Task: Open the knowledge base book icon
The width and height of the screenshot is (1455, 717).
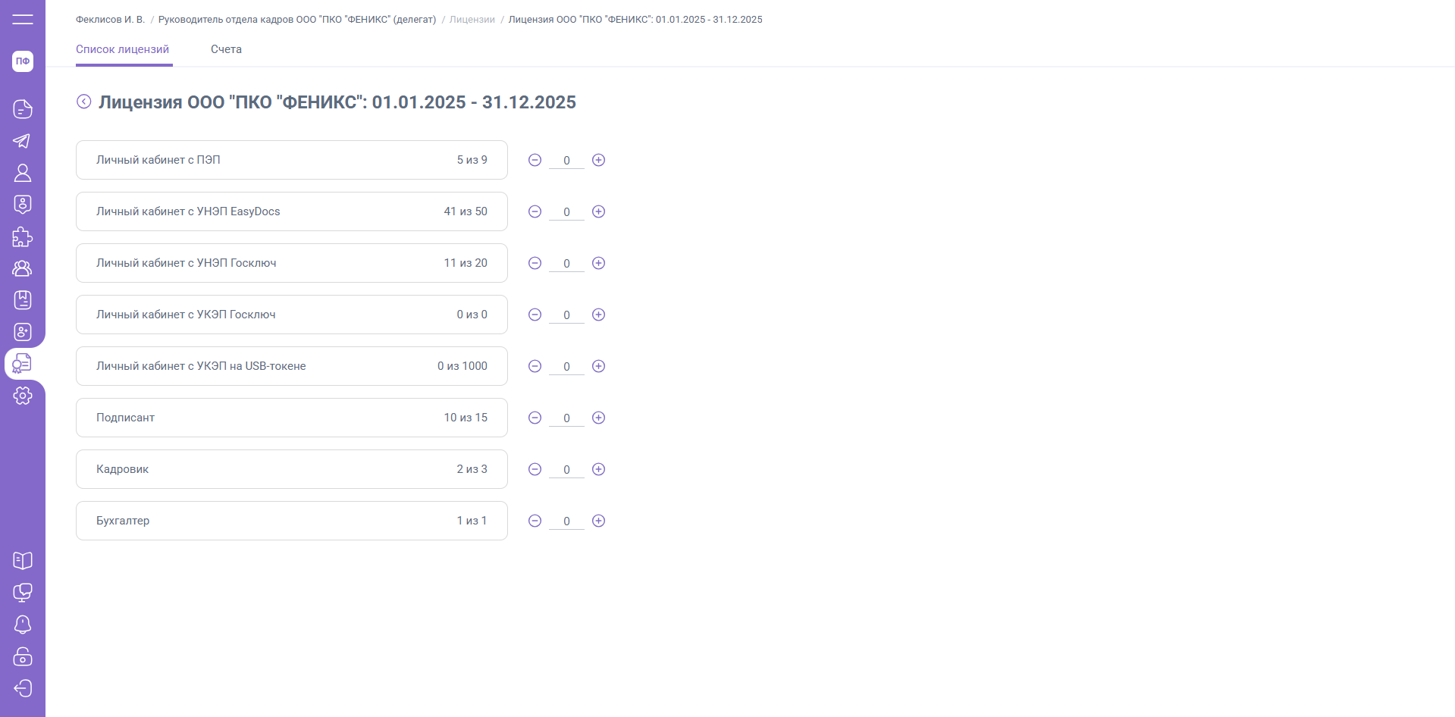Action: (23, 561)
